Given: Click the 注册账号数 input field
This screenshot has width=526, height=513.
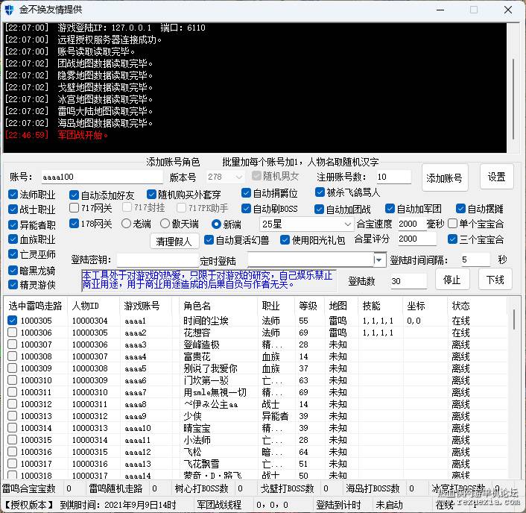Looking at the screenshot, I should [394, 177].
